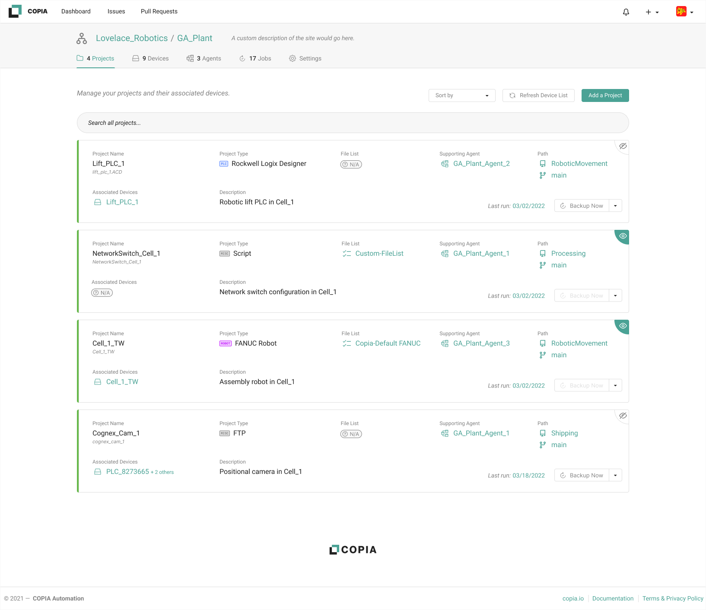Open the Agents tab
The height and width of the screenshot is (610, 706).
click(x=204, y=58)
